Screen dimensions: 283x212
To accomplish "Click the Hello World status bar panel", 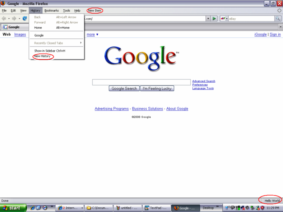I will [272, 201].
